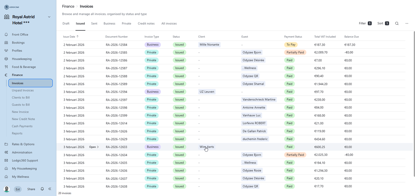Image resolution: width=415 pixels, height=196 pixels.
Task: Open Cash Payments
Action: (x=22, y=126)
